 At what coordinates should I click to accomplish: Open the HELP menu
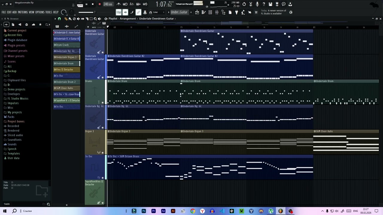point(56,12)
